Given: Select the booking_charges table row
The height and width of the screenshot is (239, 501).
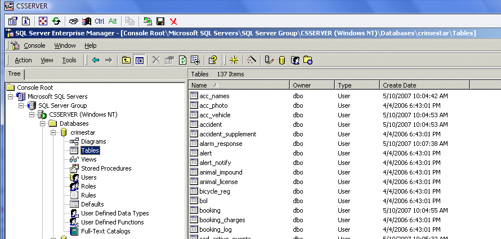Looking at the screenshot, I should coord(220,220).
